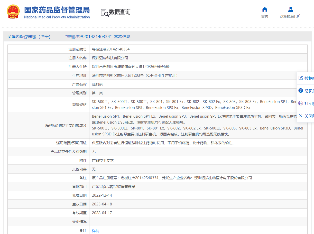Image resolution: width=314 pixels, height=234 pixels.
Task: Select the registration number 粤械注准20142140334 value
Action: [111, 49]
